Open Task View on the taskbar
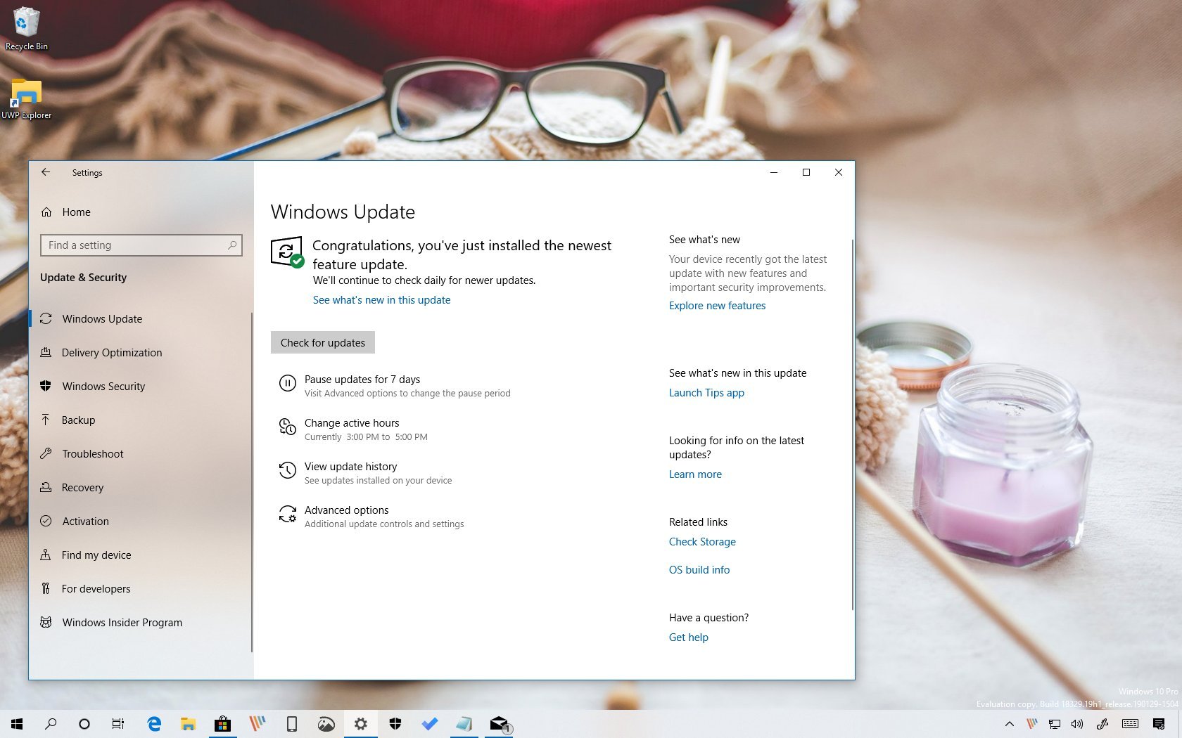 point(118,724)
